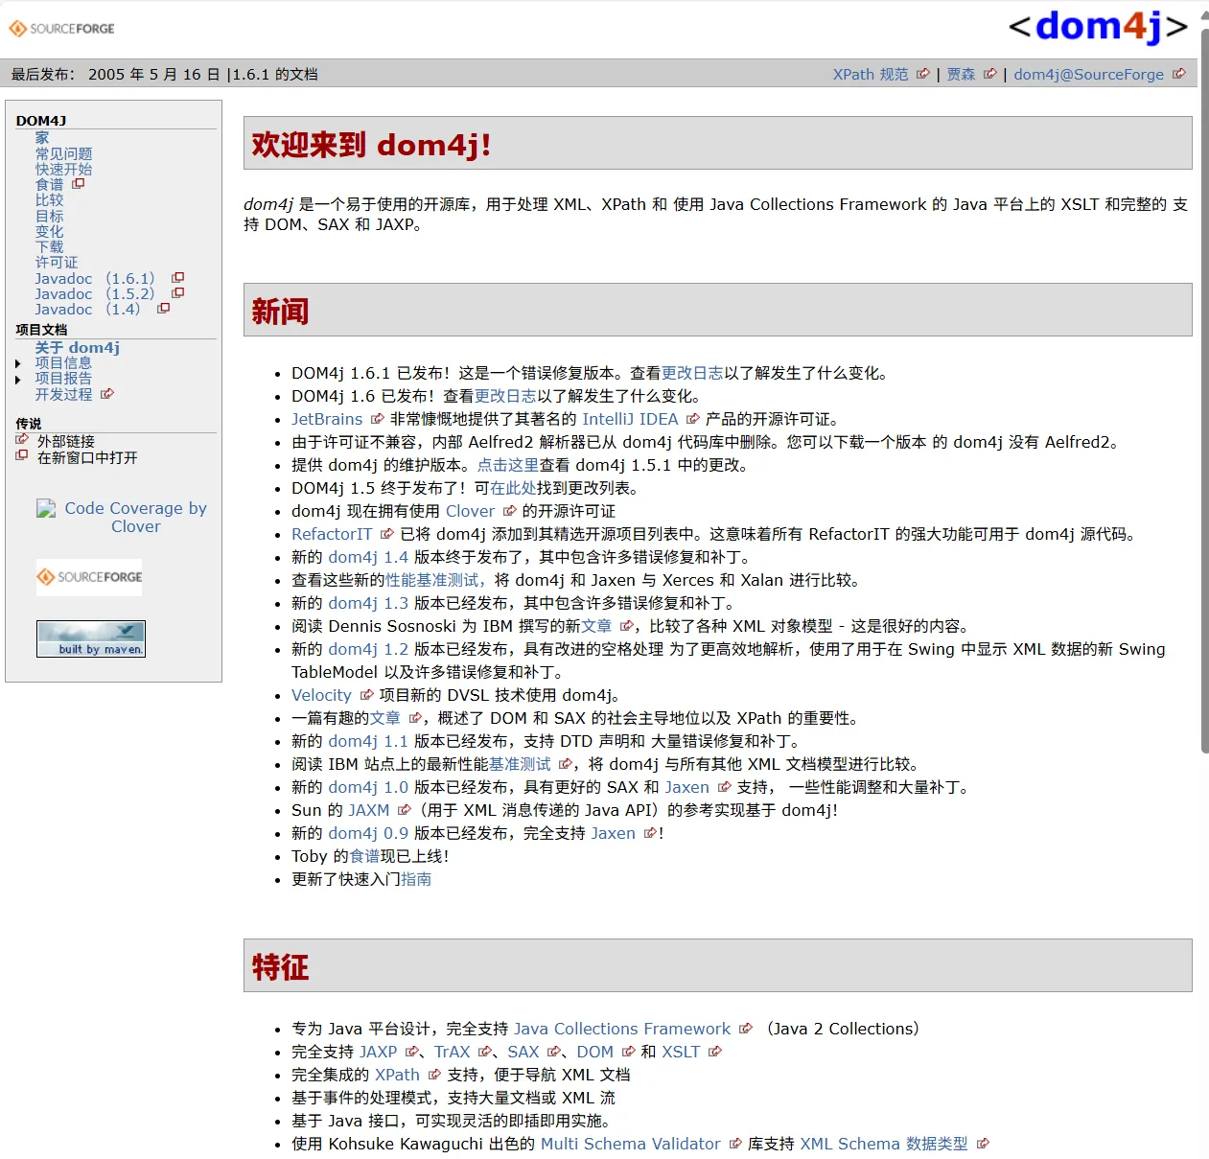
Task: Expand the 项目信息 tree item
Action: click(x=19, y=363)
